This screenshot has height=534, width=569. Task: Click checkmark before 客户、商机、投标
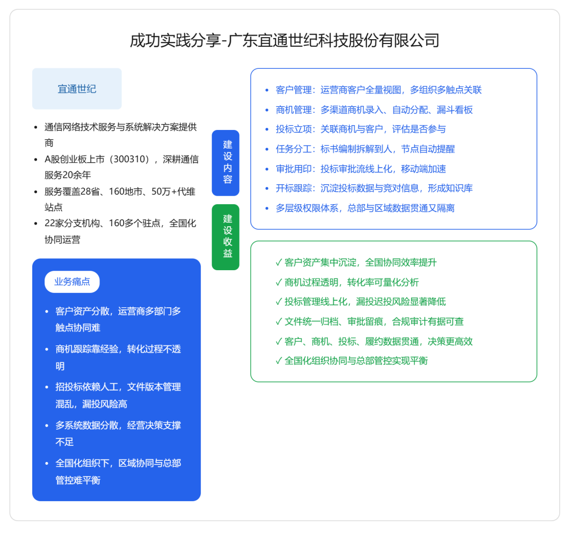pyautogui.click(x=279, y=341)
